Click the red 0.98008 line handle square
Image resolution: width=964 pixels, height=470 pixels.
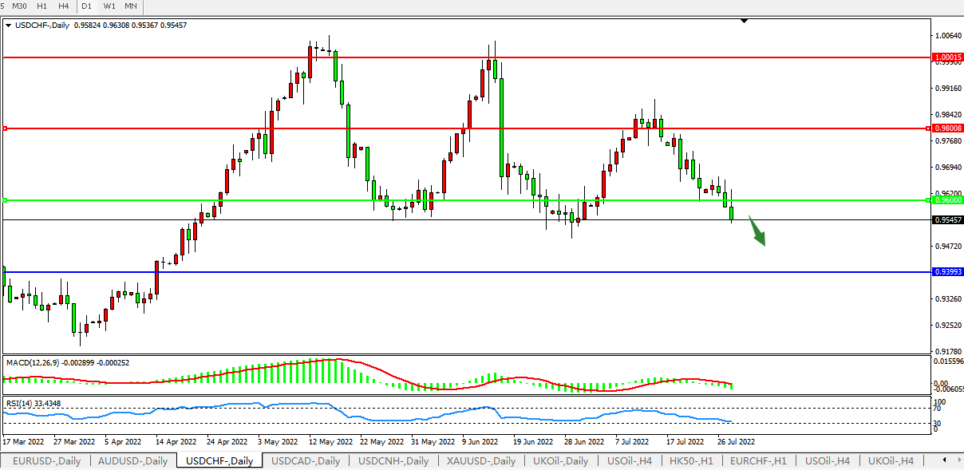5,128
